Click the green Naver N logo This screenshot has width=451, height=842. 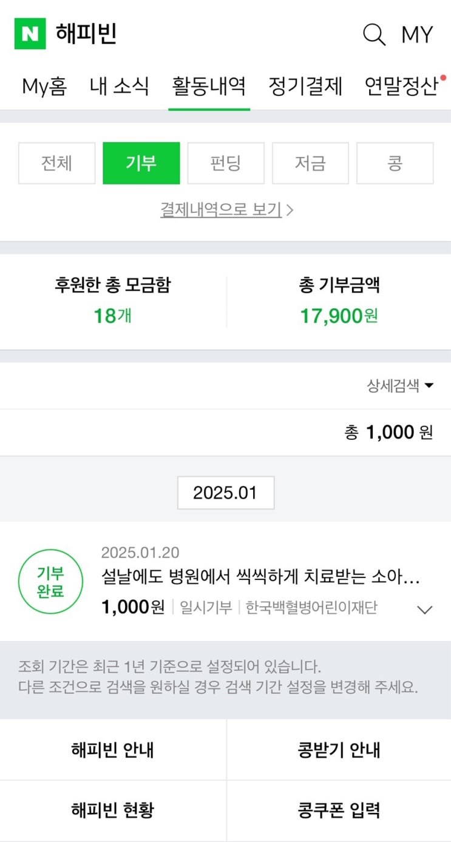30,34
